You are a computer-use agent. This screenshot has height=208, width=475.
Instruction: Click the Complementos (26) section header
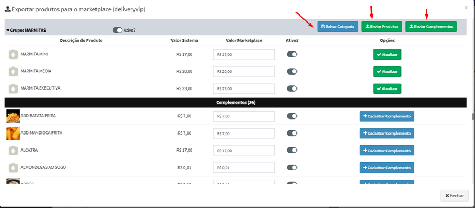click(236, 102)
